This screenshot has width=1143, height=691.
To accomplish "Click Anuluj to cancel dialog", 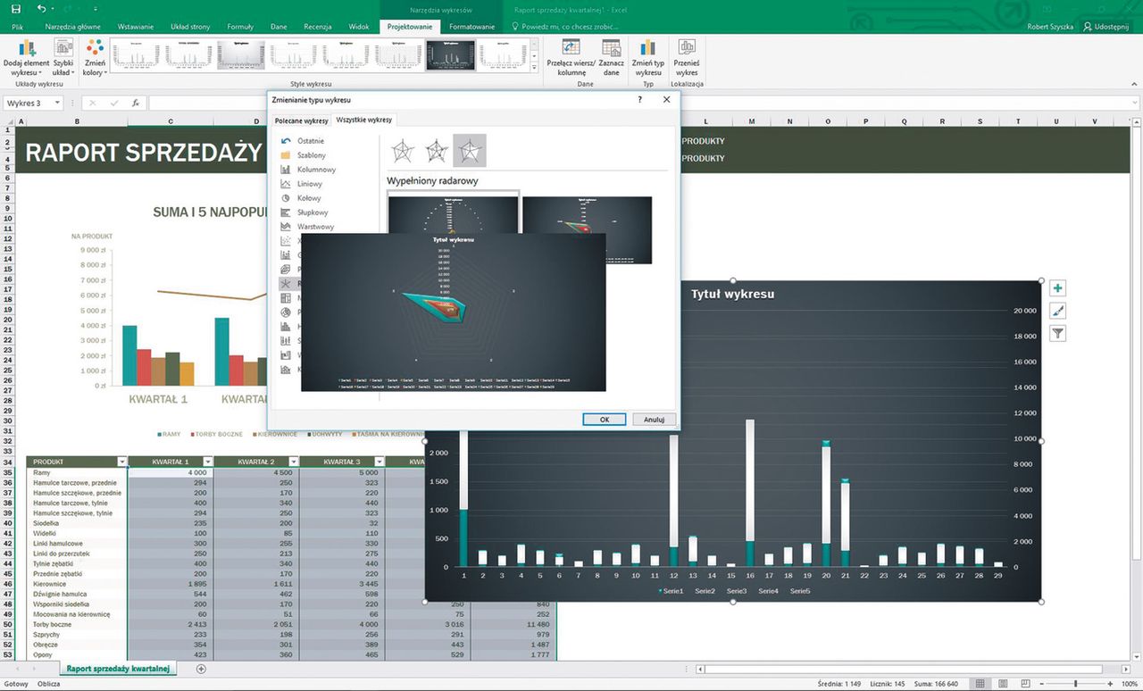I will click(x=655, y=419).
